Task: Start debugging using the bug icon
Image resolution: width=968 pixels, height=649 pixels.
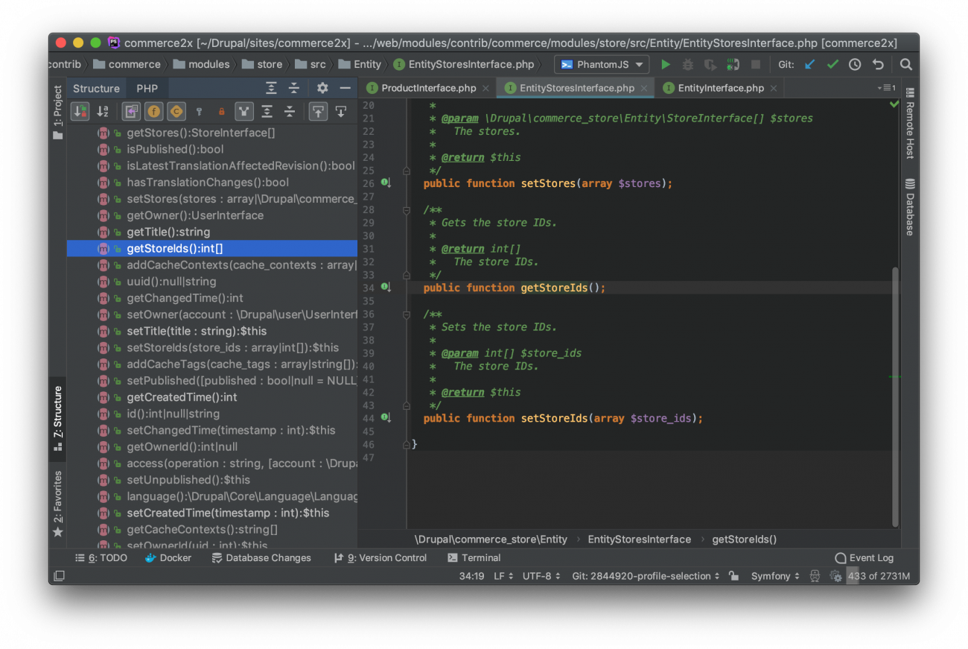Action: tap(687, 65)
